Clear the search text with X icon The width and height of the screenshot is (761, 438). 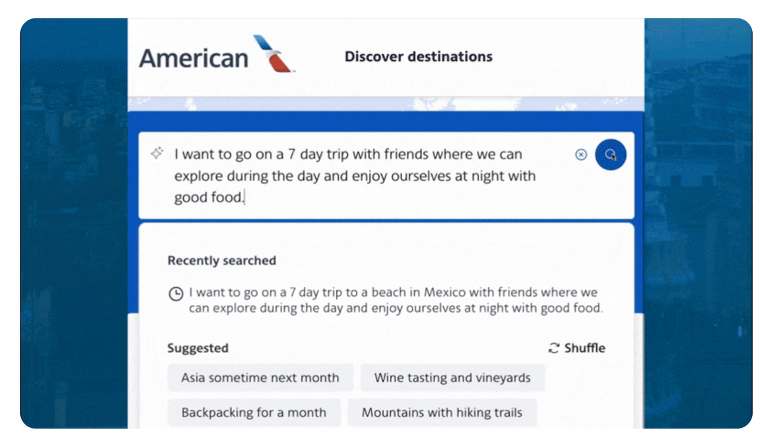(580, 155)
